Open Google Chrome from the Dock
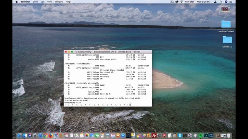This screenshot has width=248, height=139. coord(46,136)
